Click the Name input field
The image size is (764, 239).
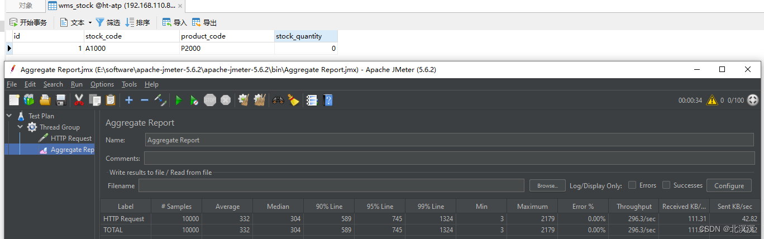click(450, 140)
